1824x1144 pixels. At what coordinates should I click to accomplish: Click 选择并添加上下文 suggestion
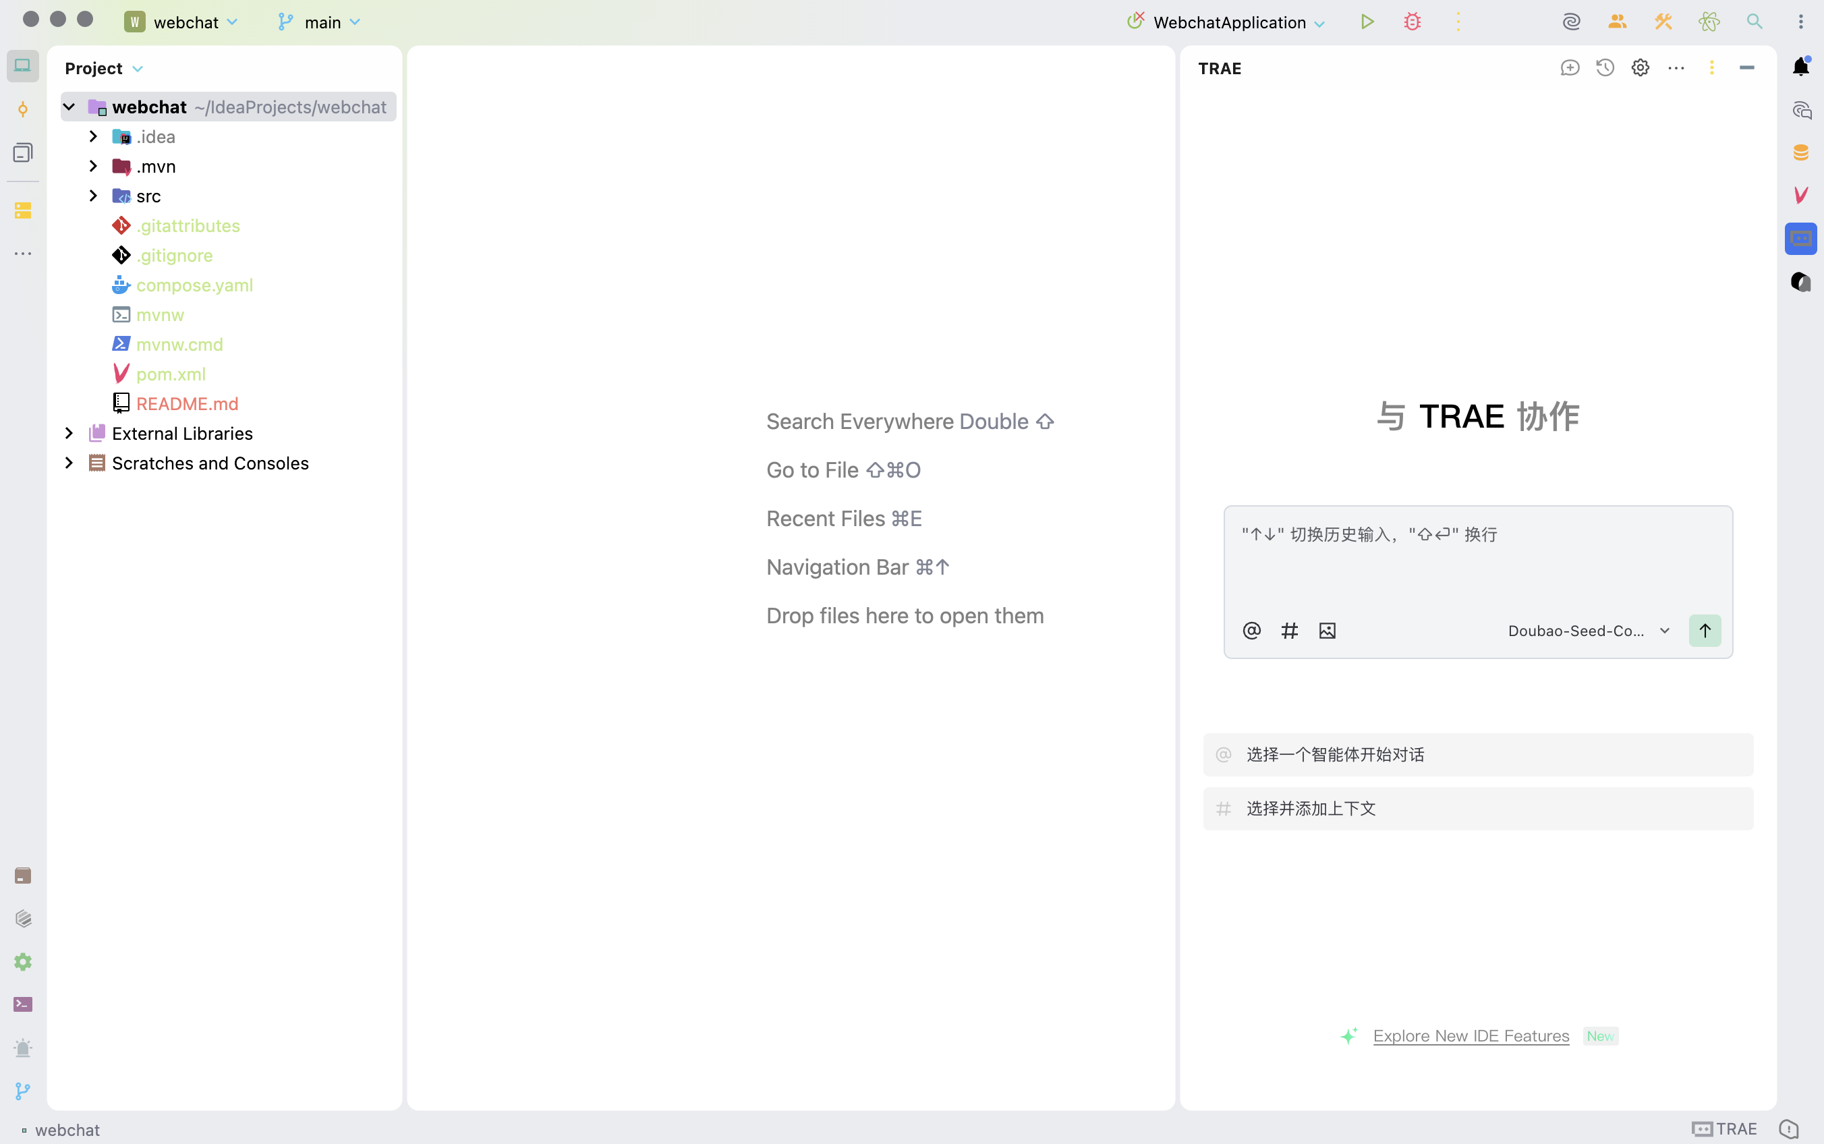point(1477,808)
